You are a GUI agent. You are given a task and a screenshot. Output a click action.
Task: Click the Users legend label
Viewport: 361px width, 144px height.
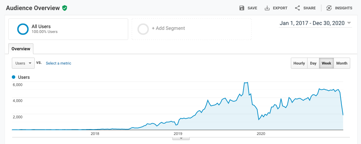point(24,77)
